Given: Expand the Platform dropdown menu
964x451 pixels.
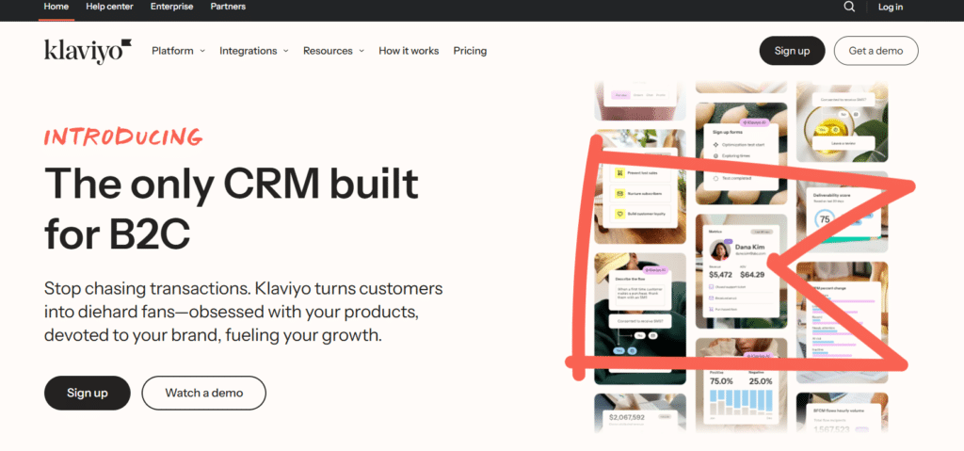Looking at the screenshot, I should (178, 51).
